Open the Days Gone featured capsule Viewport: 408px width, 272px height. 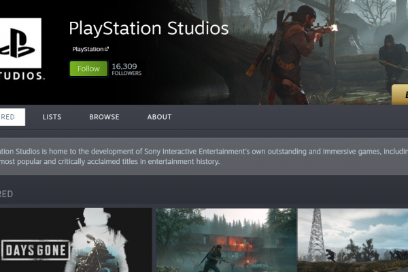(x=75, y=240)
